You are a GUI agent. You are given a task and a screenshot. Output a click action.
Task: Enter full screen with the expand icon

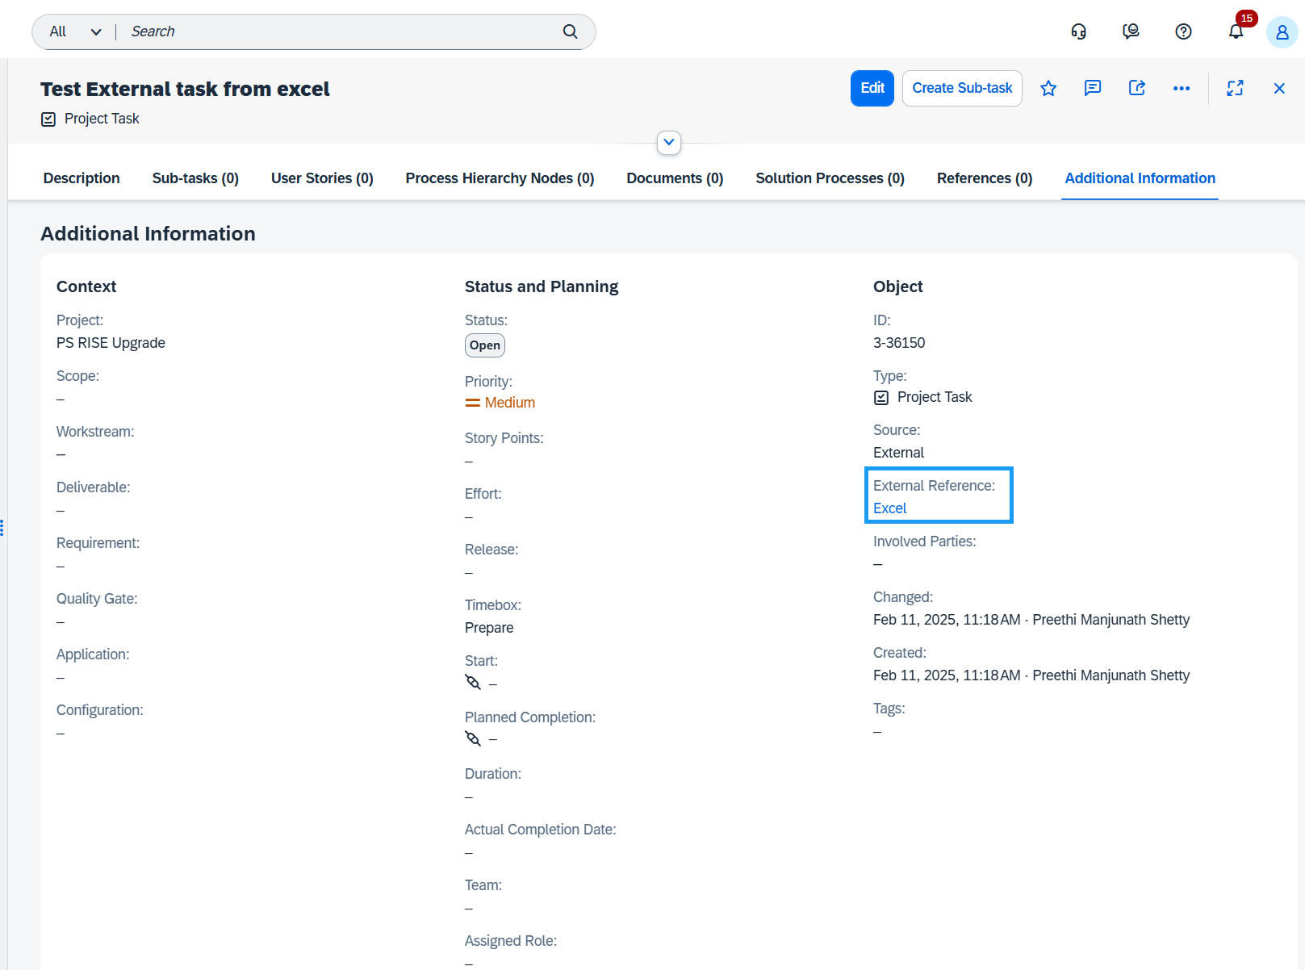click(1235, 88)
